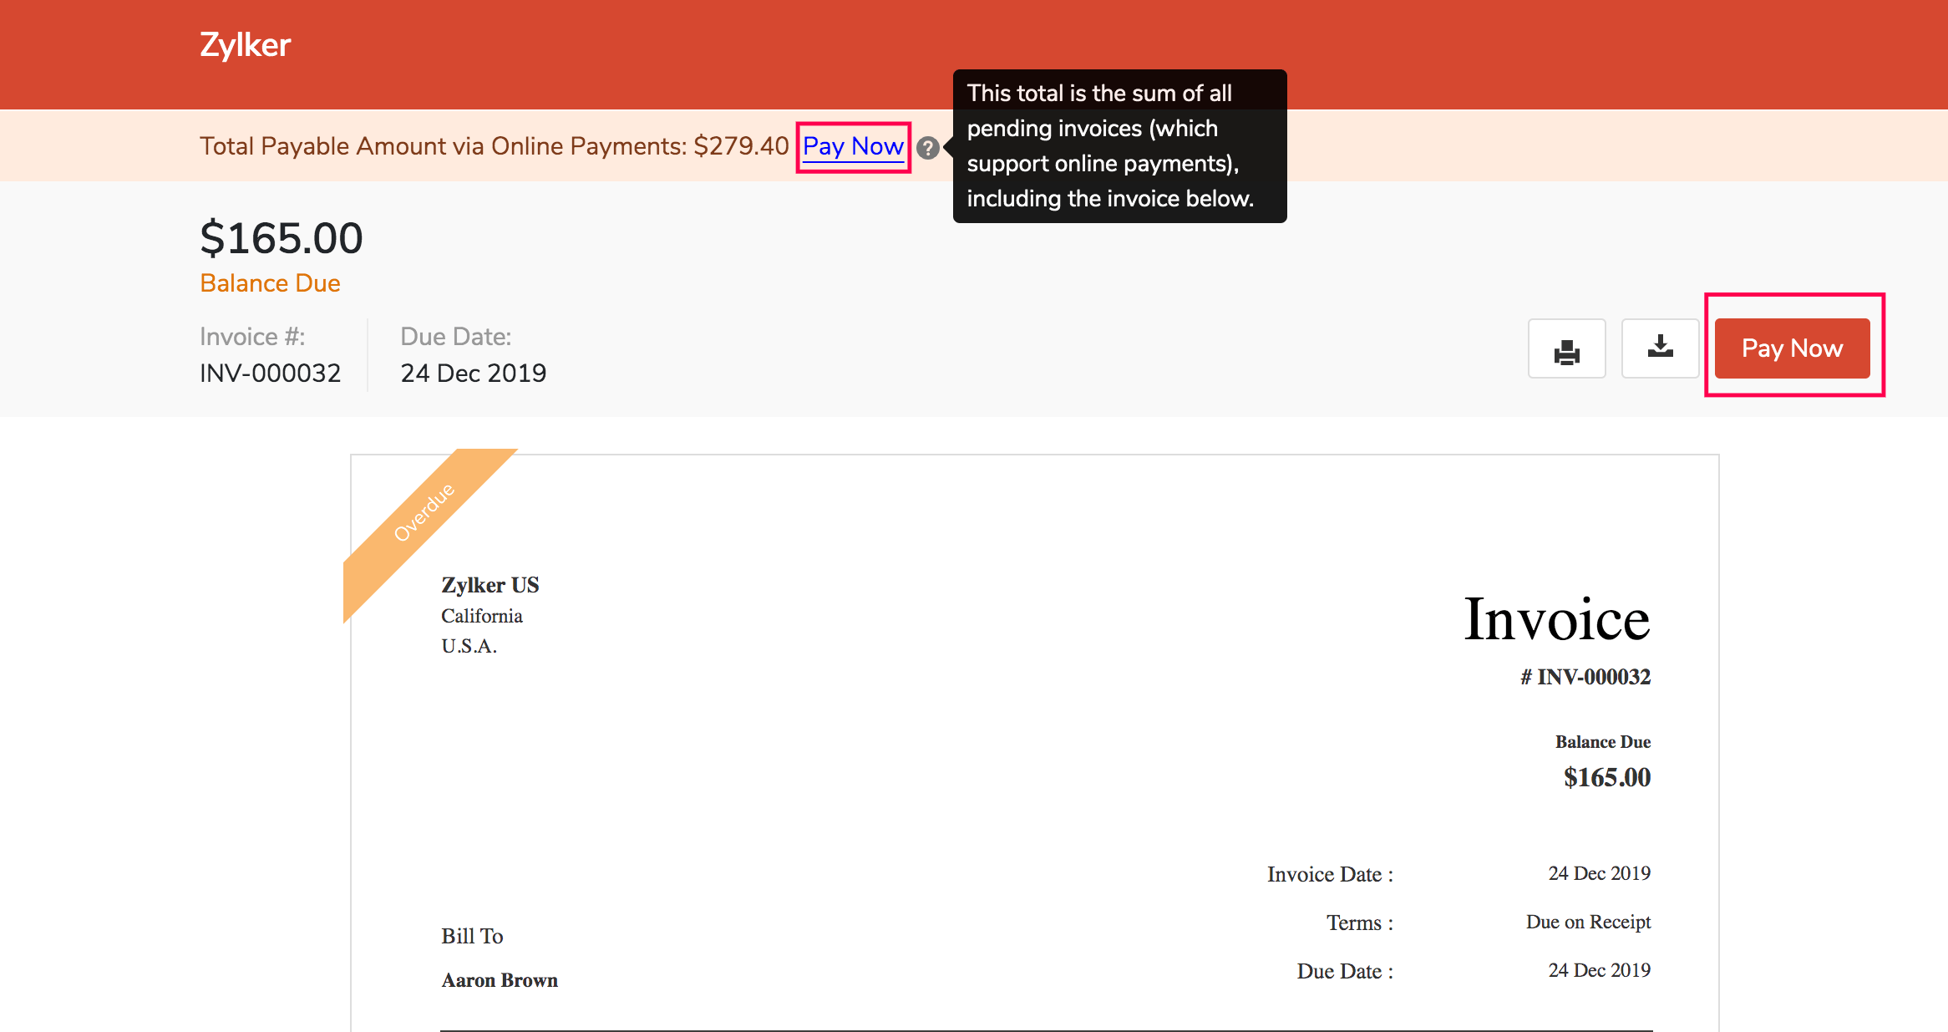1948x1032 pixels.
Task: Select the $165.00 balance amount at top
Action: pyautogui.click(x=282, y=237)
